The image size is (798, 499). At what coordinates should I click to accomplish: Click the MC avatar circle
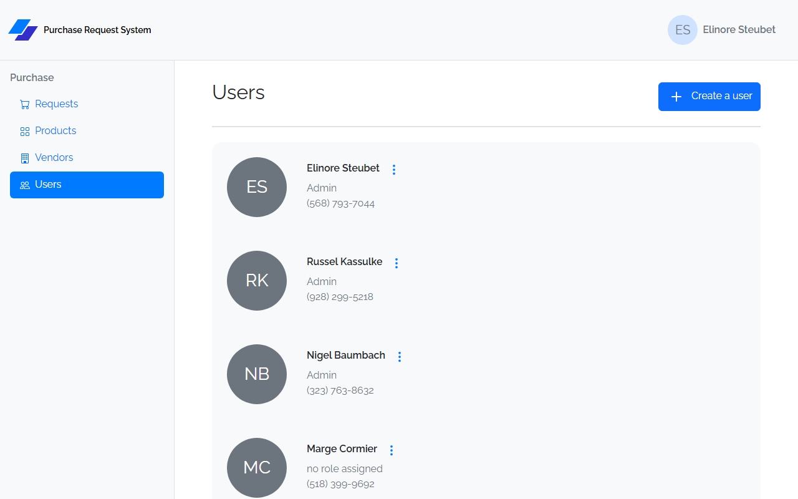click(x=257, y=468)
